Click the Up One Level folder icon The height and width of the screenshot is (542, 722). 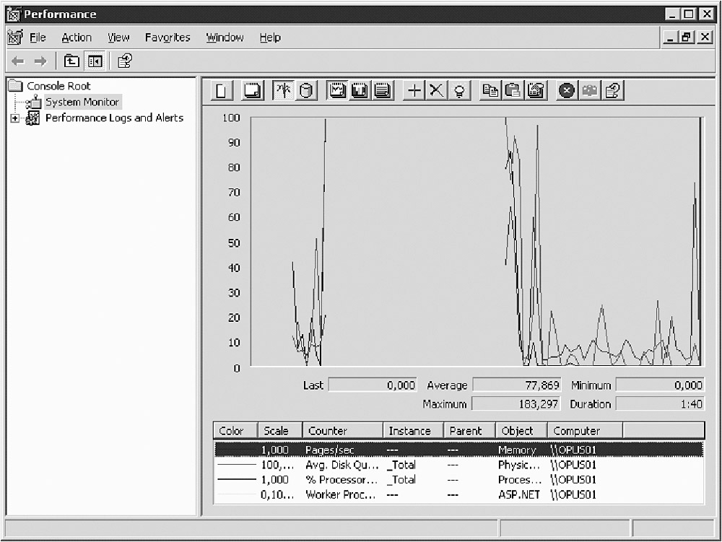(x=71, y=61)
